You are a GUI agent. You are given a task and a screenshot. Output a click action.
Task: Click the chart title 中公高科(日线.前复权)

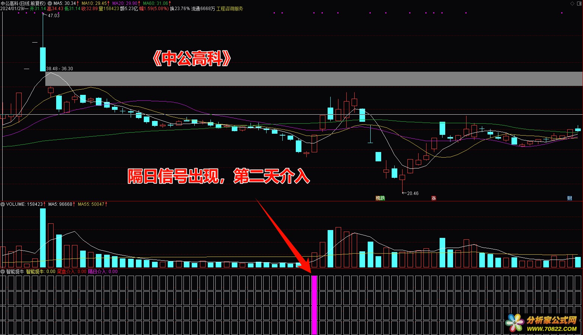23,3
